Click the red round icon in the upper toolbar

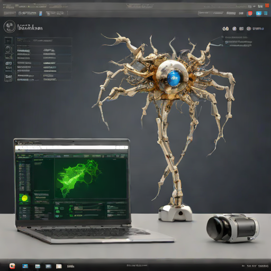click(x=250, y=13)
